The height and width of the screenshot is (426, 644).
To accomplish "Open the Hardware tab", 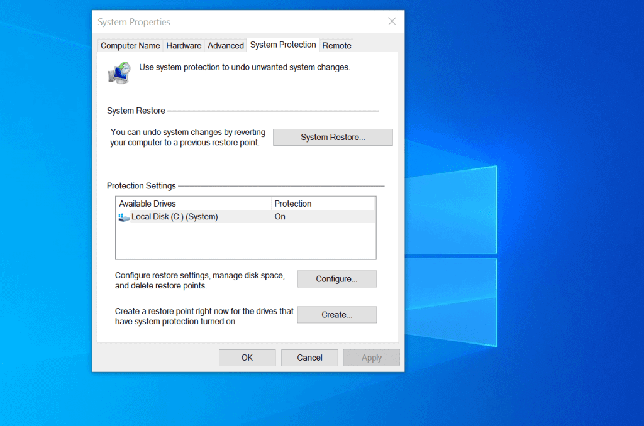I will point(184,45).
